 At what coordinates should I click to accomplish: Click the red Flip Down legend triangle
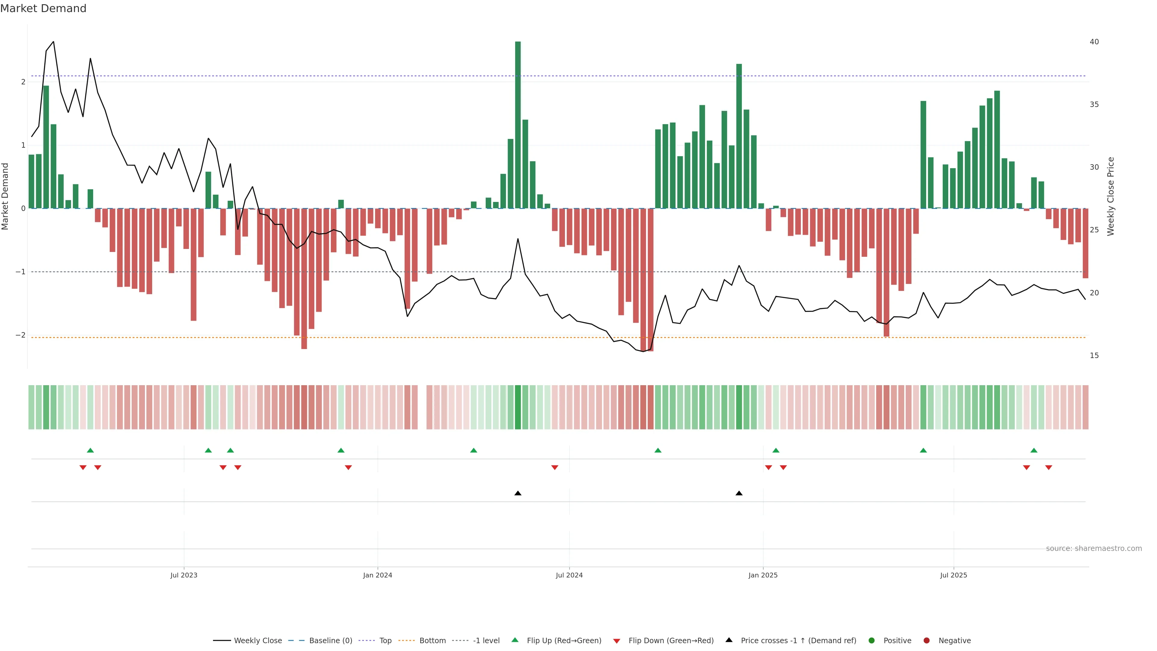(617, 641)
